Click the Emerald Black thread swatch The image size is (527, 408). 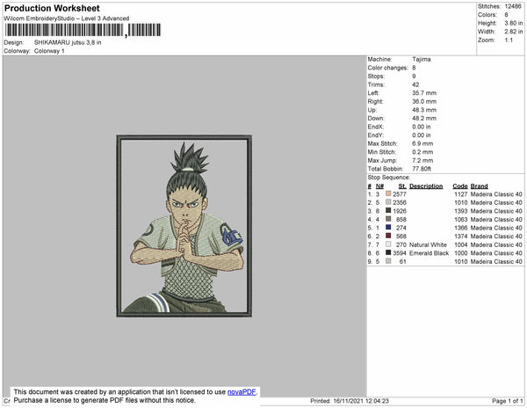point(388,252)
